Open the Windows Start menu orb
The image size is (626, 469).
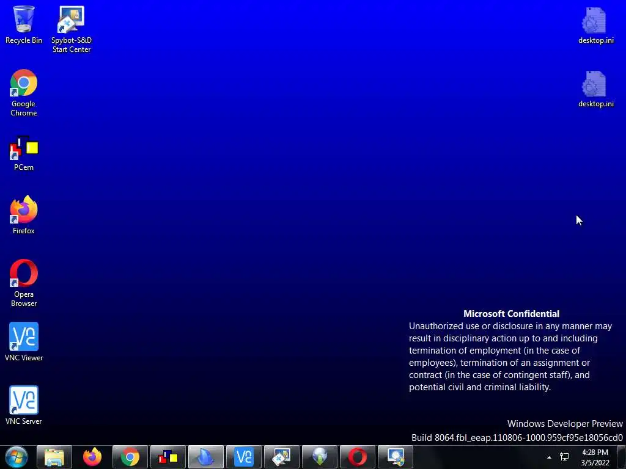click(x=17, y=457)
